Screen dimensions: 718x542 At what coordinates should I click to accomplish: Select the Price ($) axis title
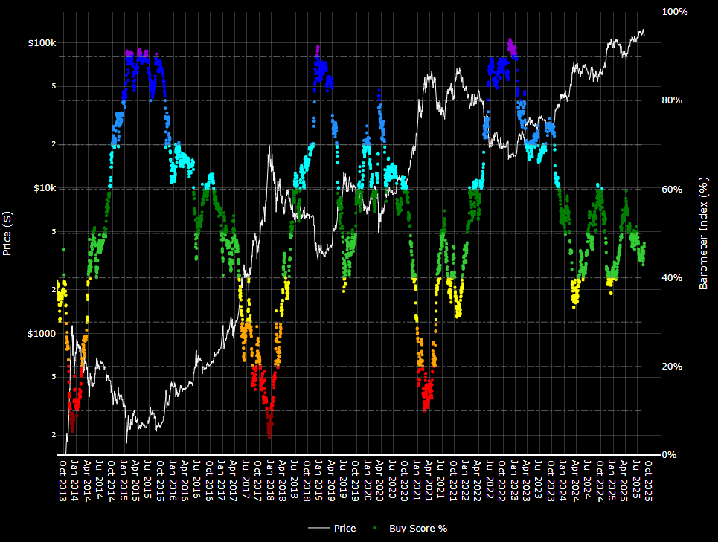coord(7,233)
